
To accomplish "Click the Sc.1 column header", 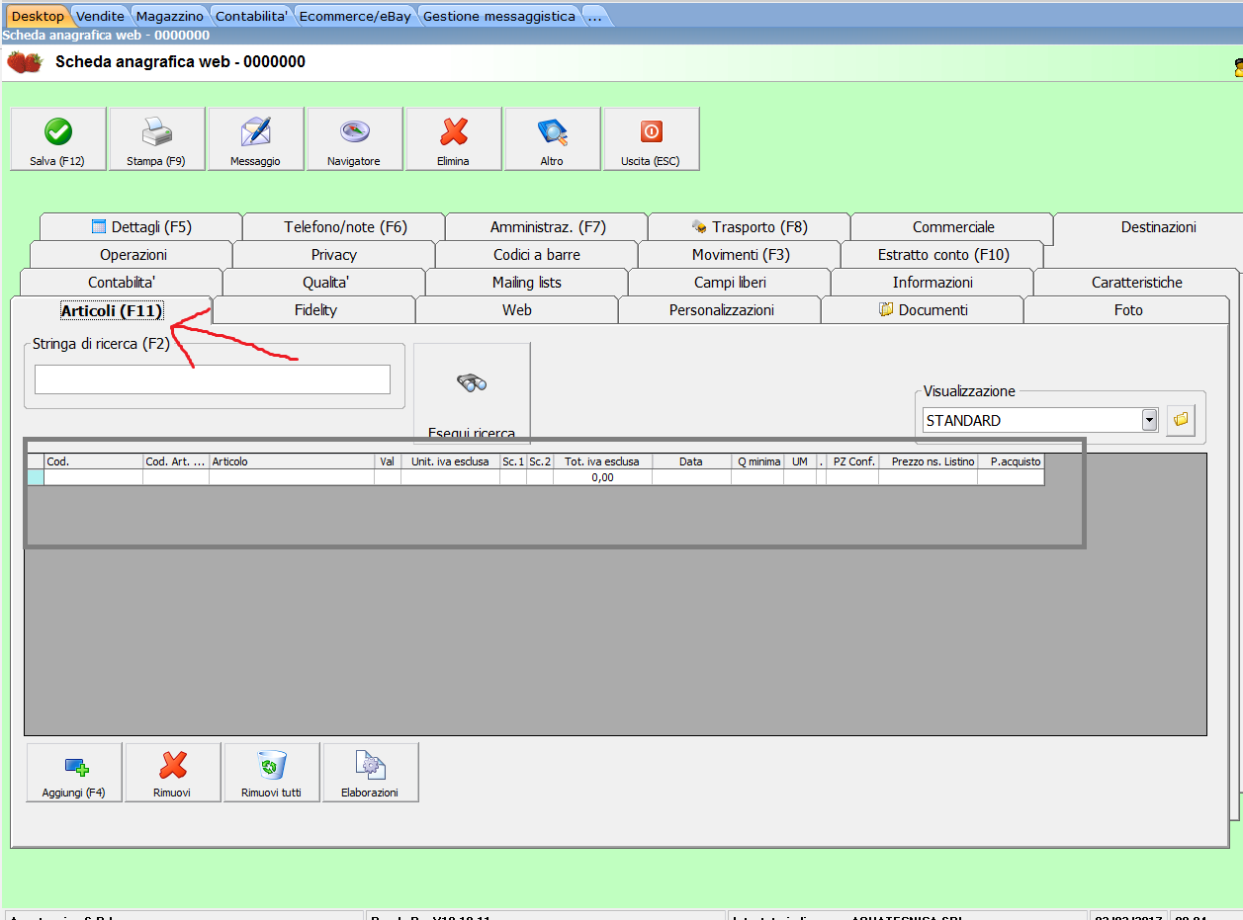I will coord(513,461).
